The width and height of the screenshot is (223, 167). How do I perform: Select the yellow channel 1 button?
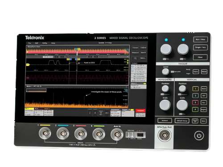click(195, 89)
